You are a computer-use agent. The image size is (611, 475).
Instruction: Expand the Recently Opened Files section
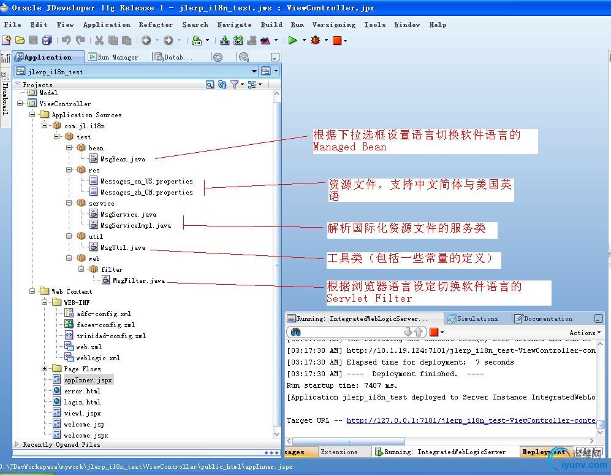click(17, 444)
